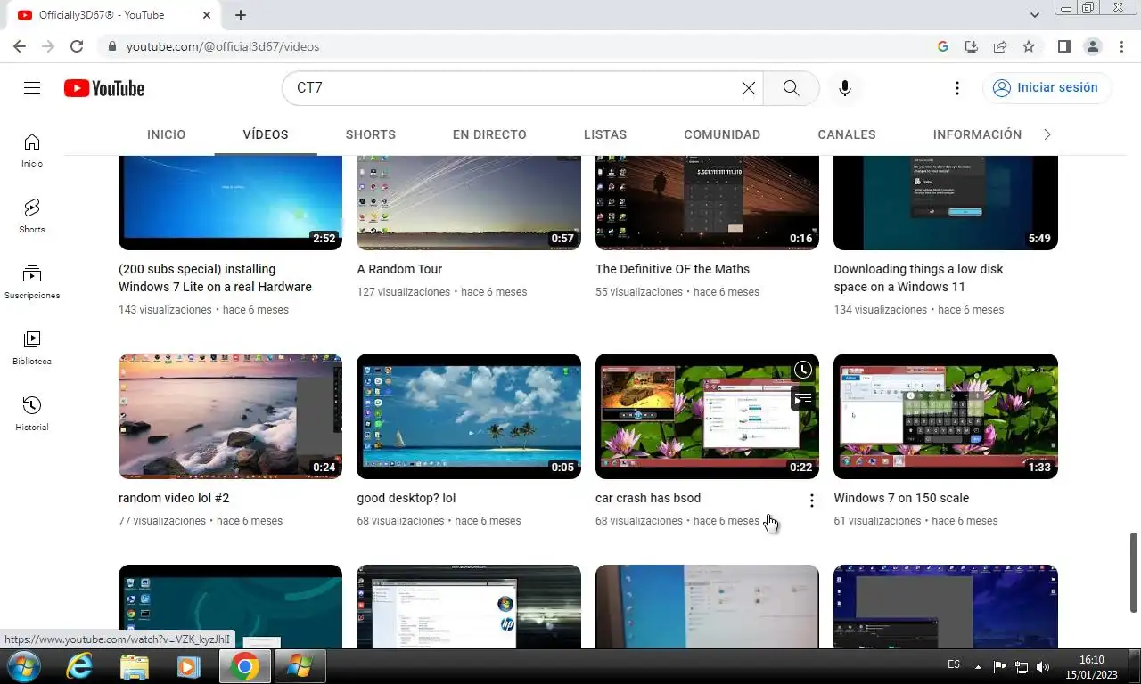Select the VÍDEOS channel tab
Screen dimensions: 1141x684
266,134
